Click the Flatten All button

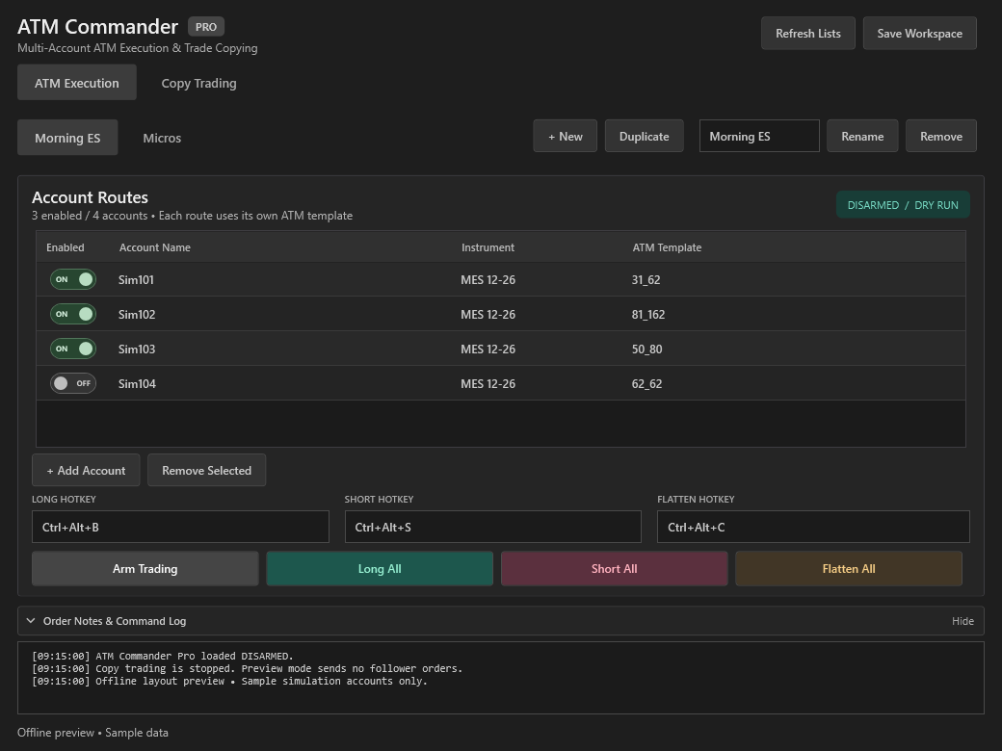click(849, 568)
